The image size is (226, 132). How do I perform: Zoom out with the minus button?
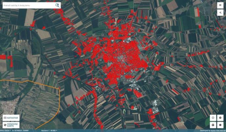[220, 125]
